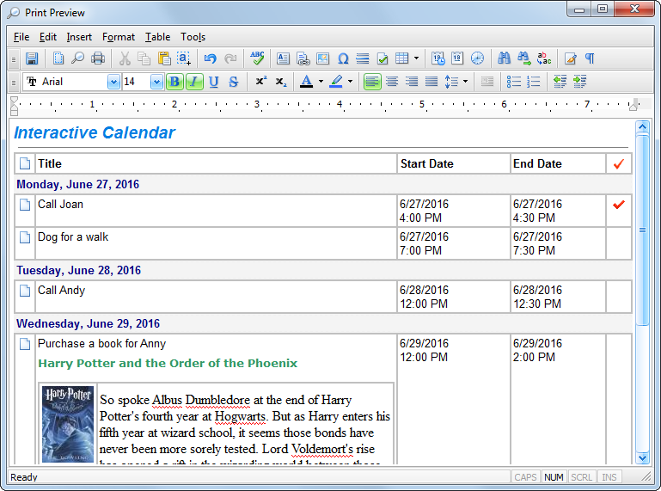Viewport: 661px width, 491px height.
Task: Open the Arial font name dropdown
Action: (x=113, y=82)
